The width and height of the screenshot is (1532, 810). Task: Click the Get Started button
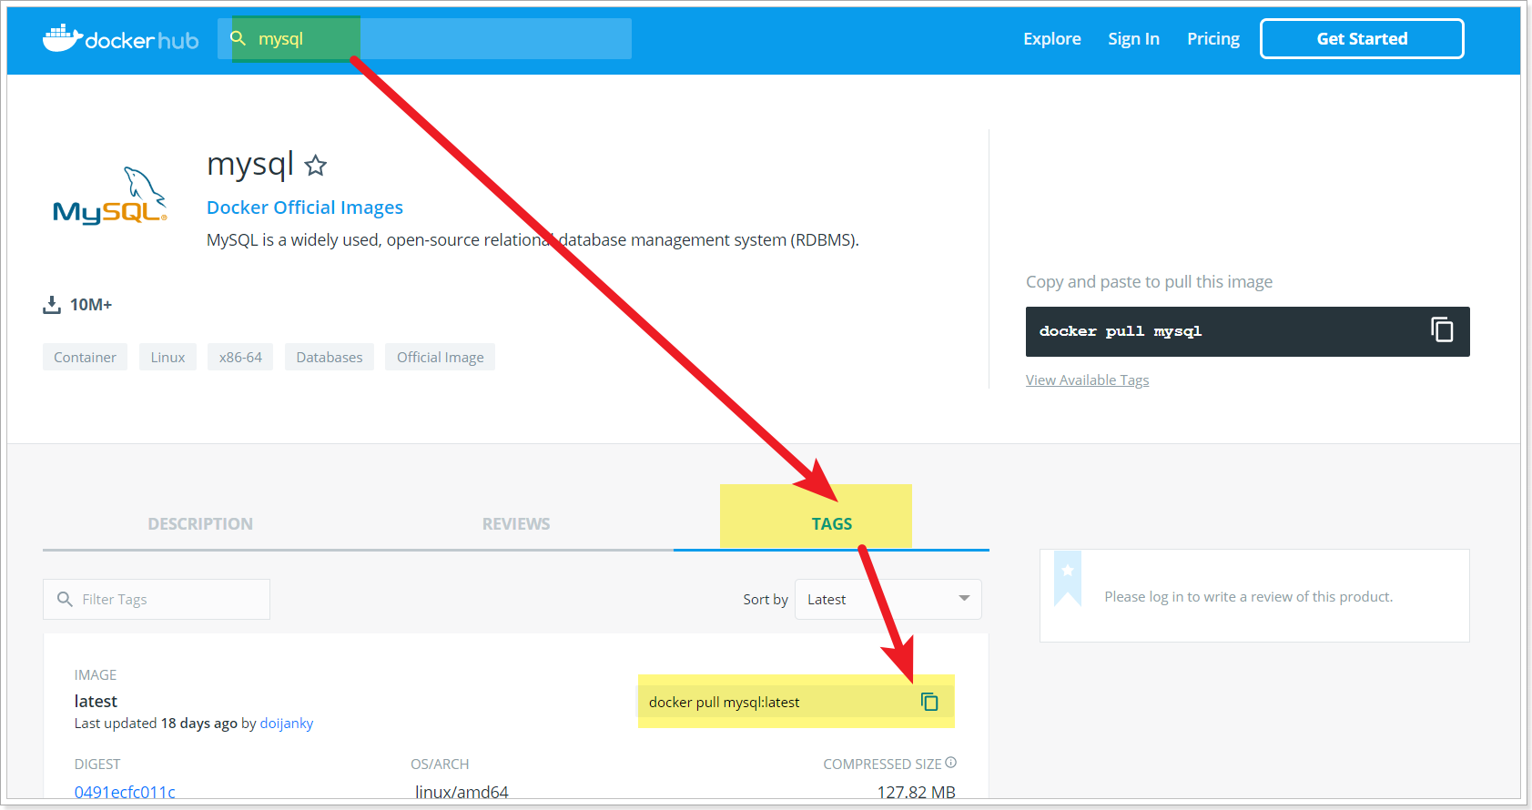[x=1362, y=39]
